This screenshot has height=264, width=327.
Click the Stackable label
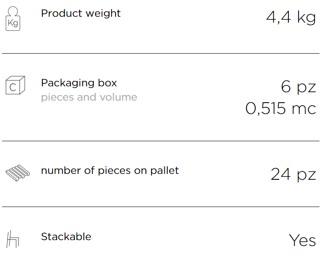click(x=66, y=237)
